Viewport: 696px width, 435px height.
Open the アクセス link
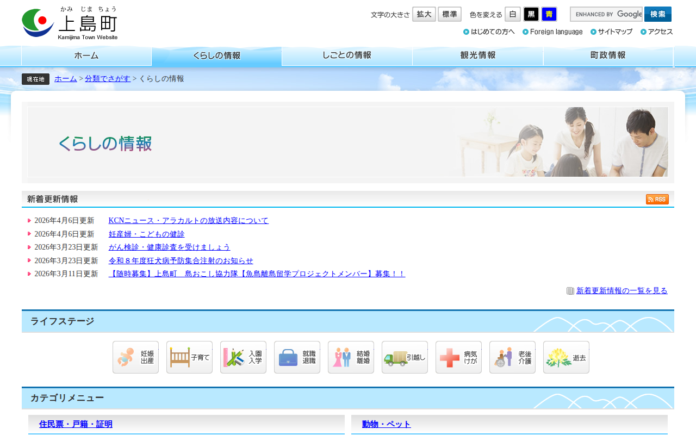(x=657, y=32)
